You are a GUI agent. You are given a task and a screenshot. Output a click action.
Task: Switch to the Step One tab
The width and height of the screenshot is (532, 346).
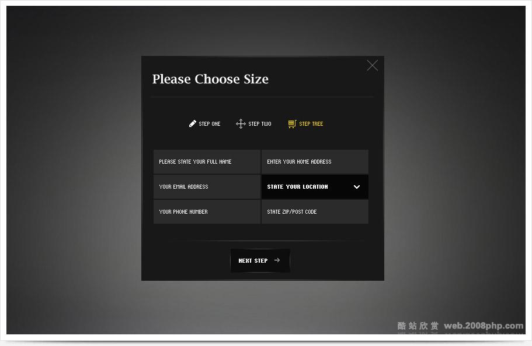[210, 124]
